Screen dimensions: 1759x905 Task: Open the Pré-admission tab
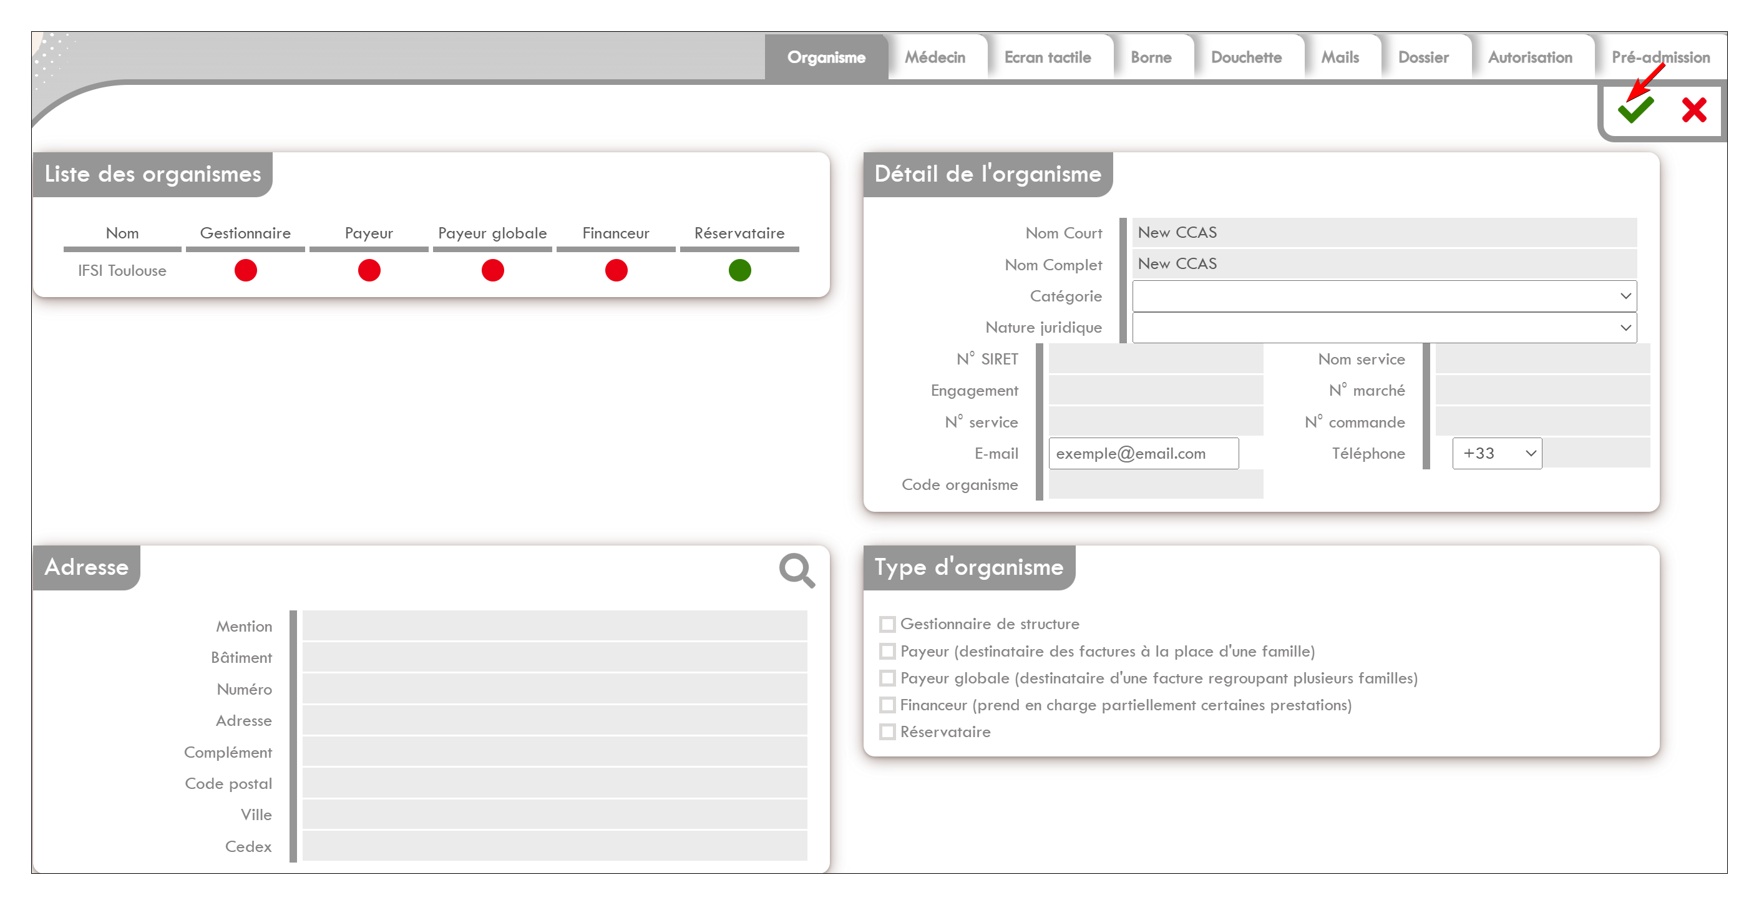pos(1660,57)
